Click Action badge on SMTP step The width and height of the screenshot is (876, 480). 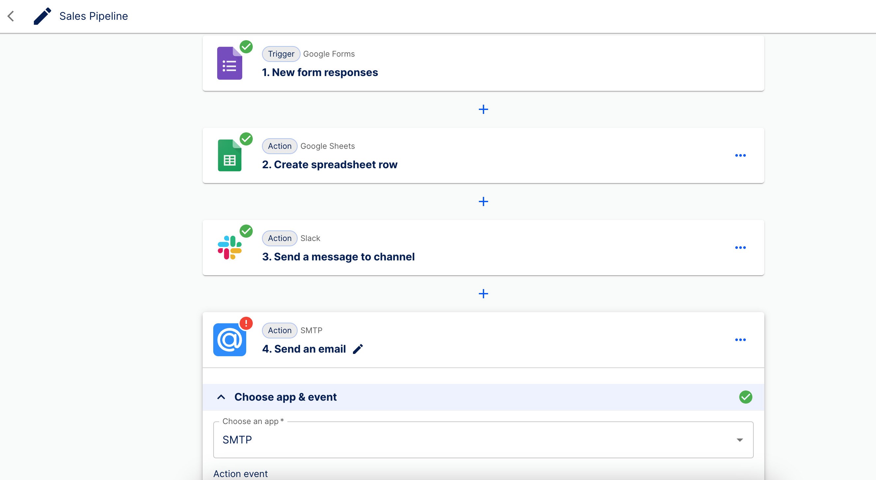pyautogui.click(x=279, y=330)
